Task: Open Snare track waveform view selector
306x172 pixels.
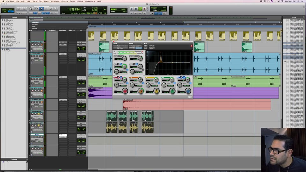Action: click(x=37, y=58)
